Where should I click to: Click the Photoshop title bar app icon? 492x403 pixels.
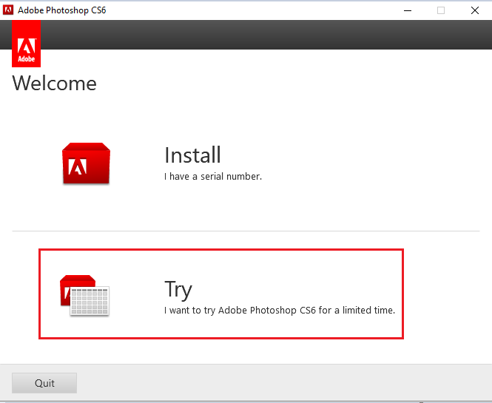[8, 10]
